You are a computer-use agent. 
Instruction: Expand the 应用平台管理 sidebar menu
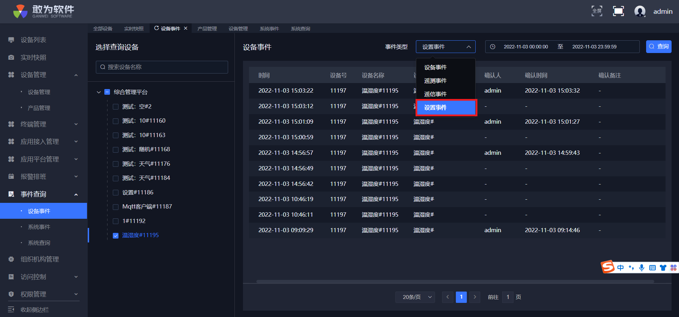(76, 159)
